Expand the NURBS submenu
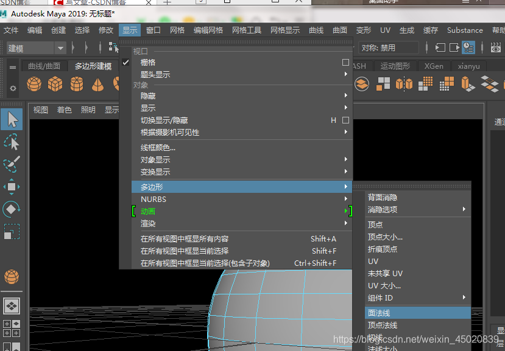The height and width of the screenshot is (351, 505). click(242, 199)
